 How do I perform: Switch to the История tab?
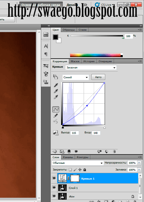click(89, 61)
